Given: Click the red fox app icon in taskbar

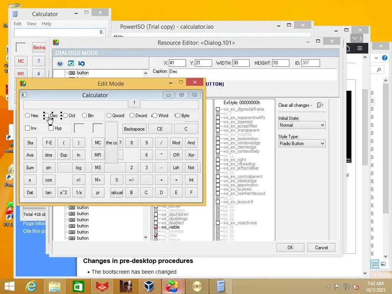Looking at the screenshot, I should (102, 286).
